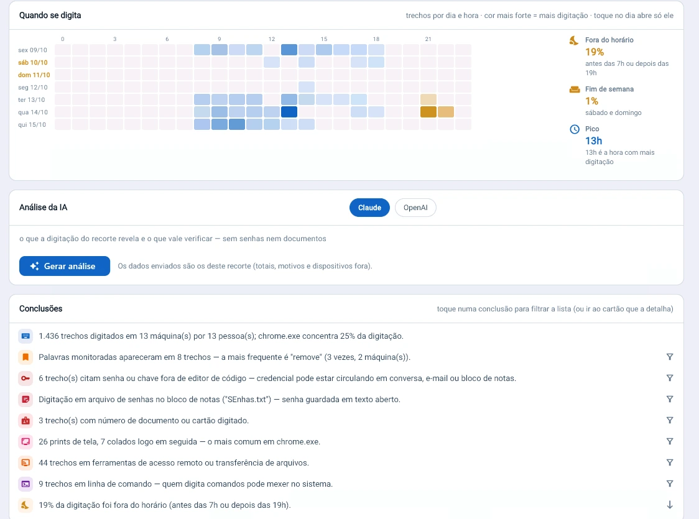Click note icon of the SEnhas.txt conclusion

point(25,399)
